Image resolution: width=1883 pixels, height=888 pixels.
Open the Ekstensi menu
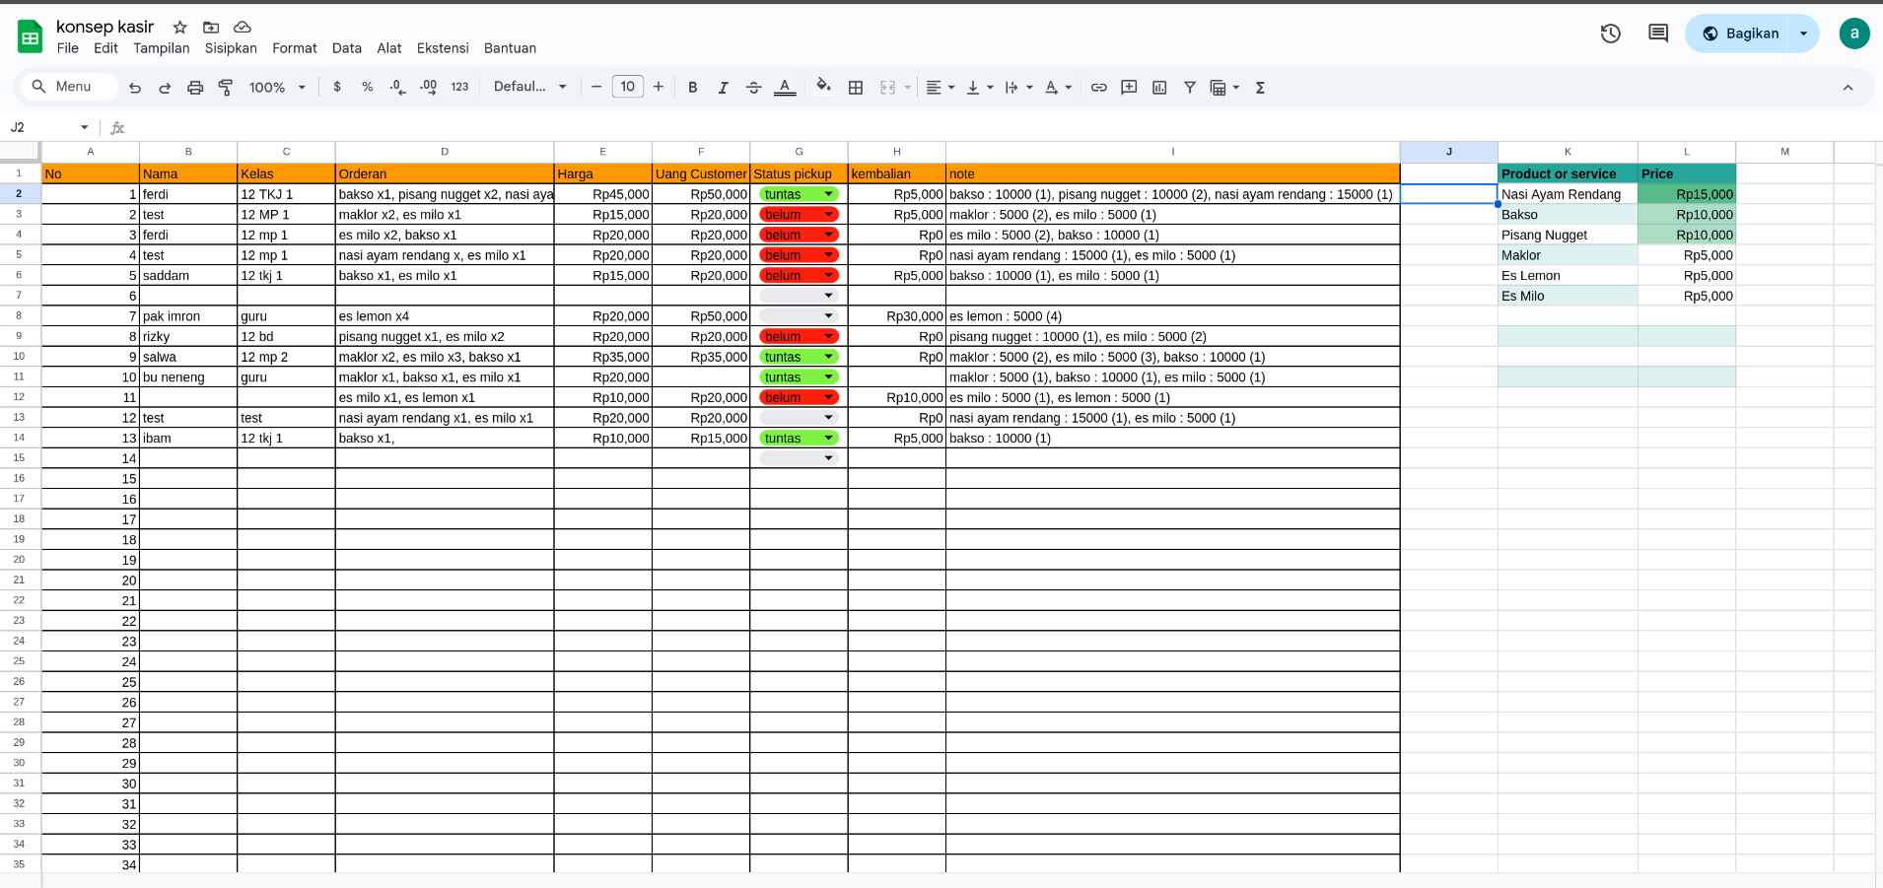coord(443,48)
